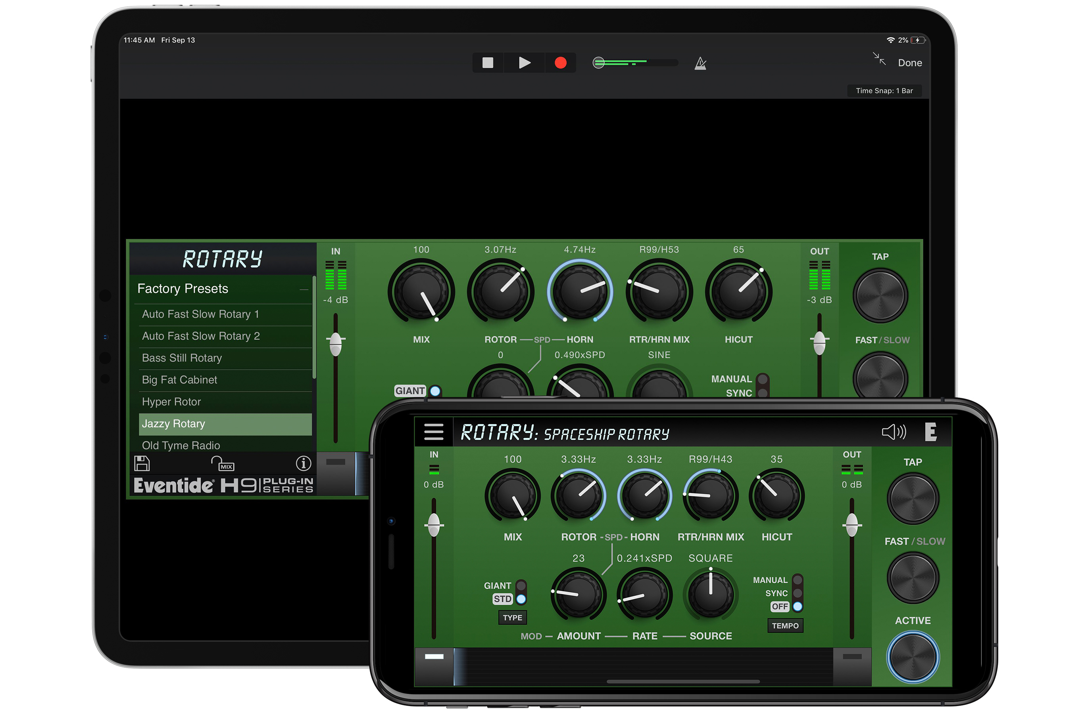Image resolution: width=1084 pixels, height=714 pixels.
Task: Select the highlighted Jazzy Rotary preset
Action: (225, 424)
